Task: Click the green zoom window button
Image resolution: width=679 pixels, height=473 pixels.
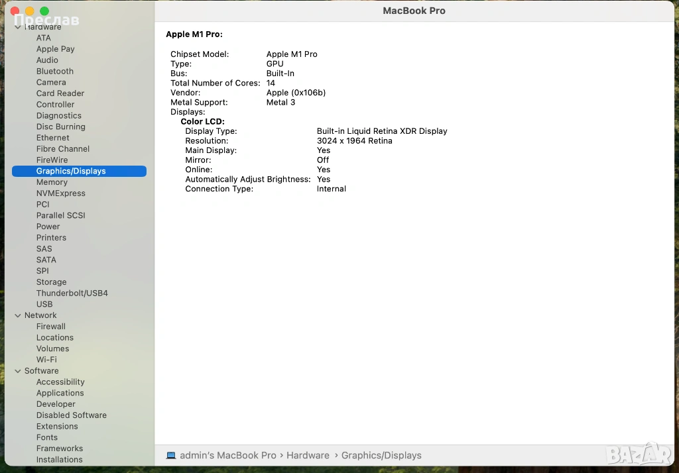Action: point(44,11)
